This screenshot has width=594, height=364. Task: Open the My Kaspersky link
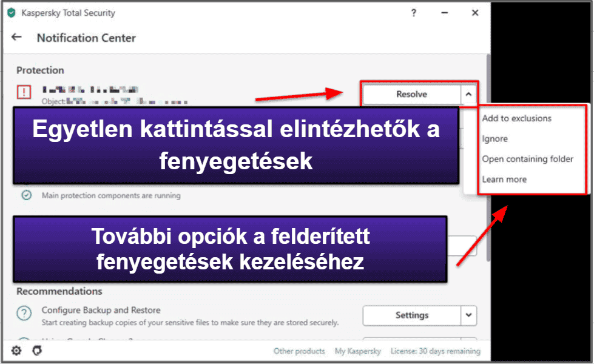(357, 351)
